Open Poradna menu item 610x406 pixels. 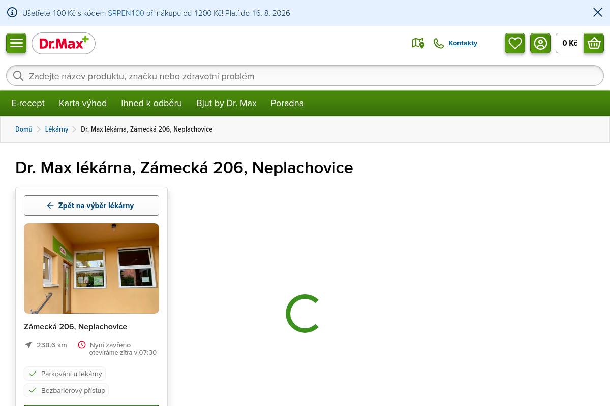coord(287,103)
